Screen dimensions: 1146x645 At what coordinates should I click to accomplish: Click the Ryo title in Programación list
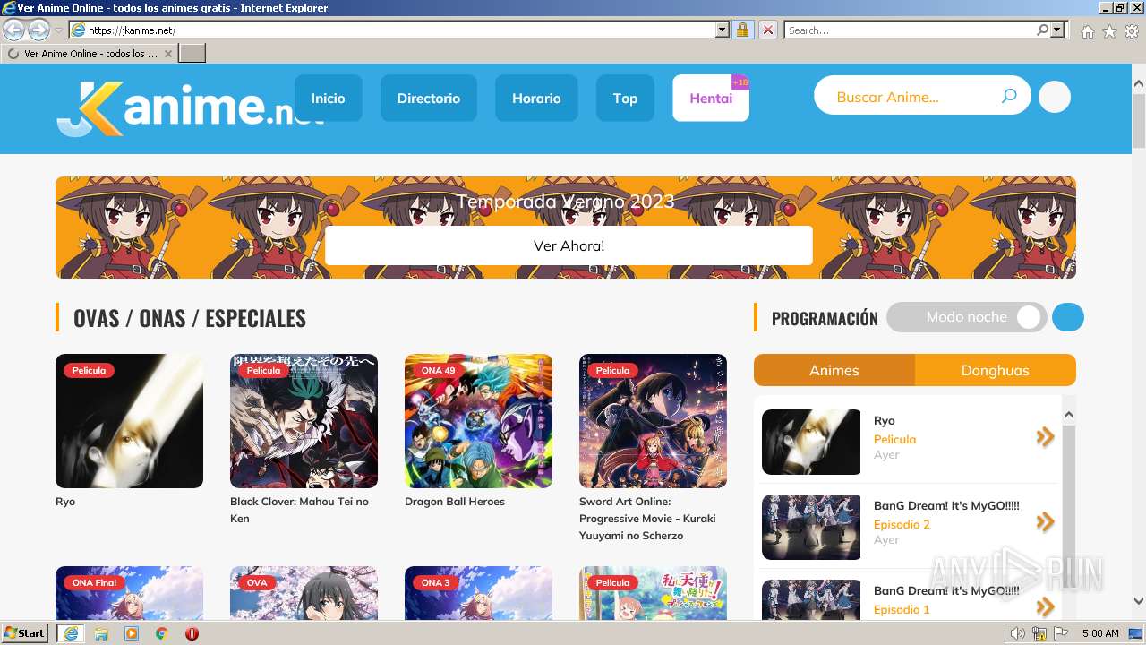coord(884,420)
